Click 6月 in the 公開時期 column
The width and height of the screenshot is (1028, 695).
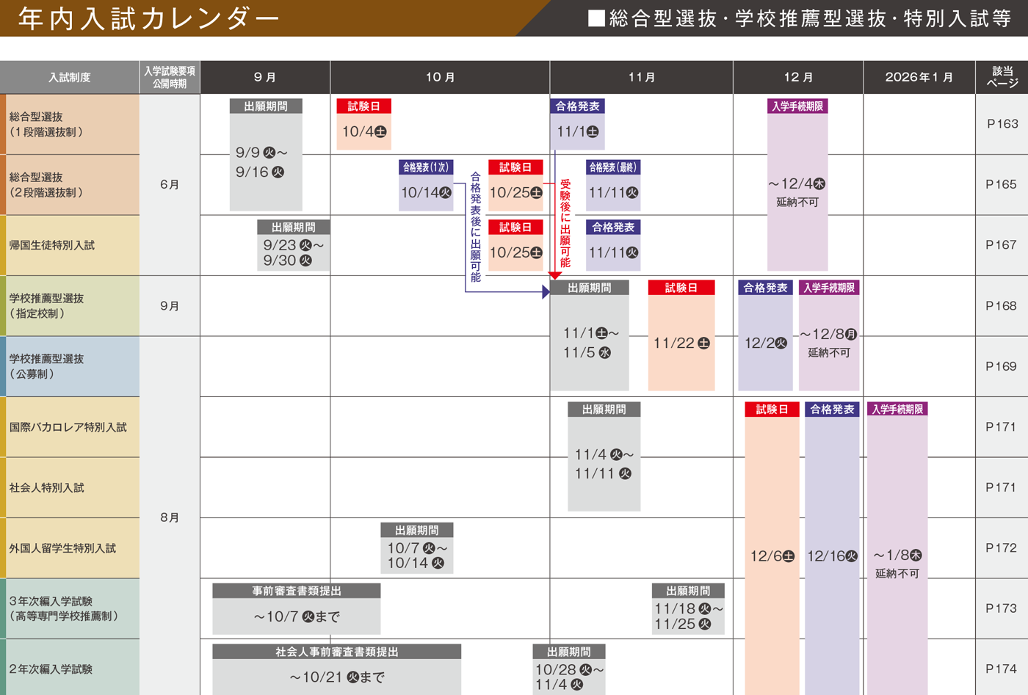pyautogui.click(x=170, y=185)
